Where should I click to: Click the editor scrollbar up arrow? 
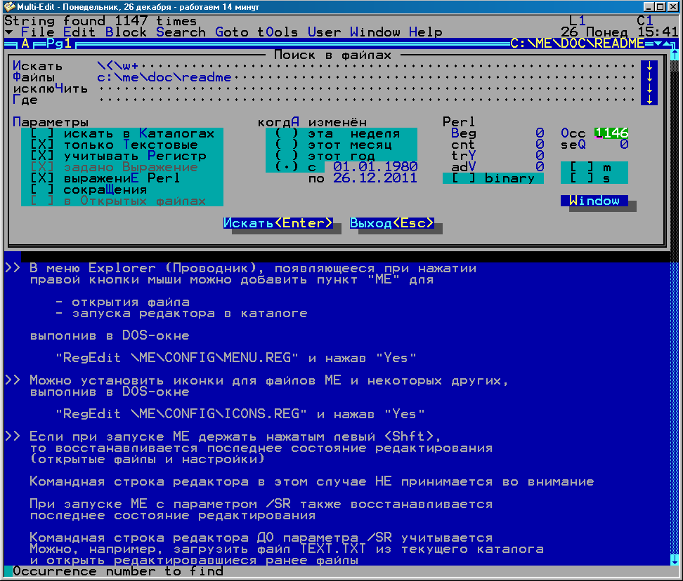pos(674,54)
